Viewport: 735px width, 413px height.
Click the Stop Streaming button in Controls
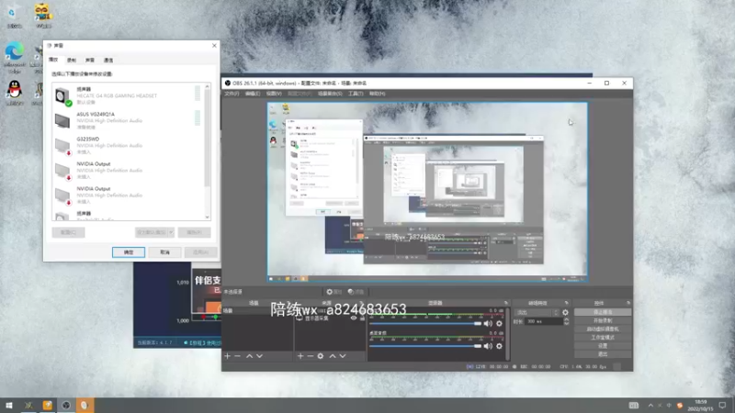(603, 312)
